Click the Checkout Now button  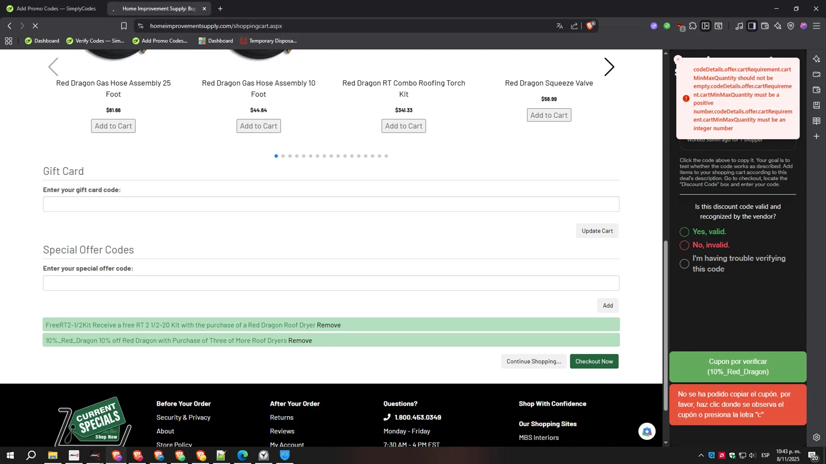594,361
